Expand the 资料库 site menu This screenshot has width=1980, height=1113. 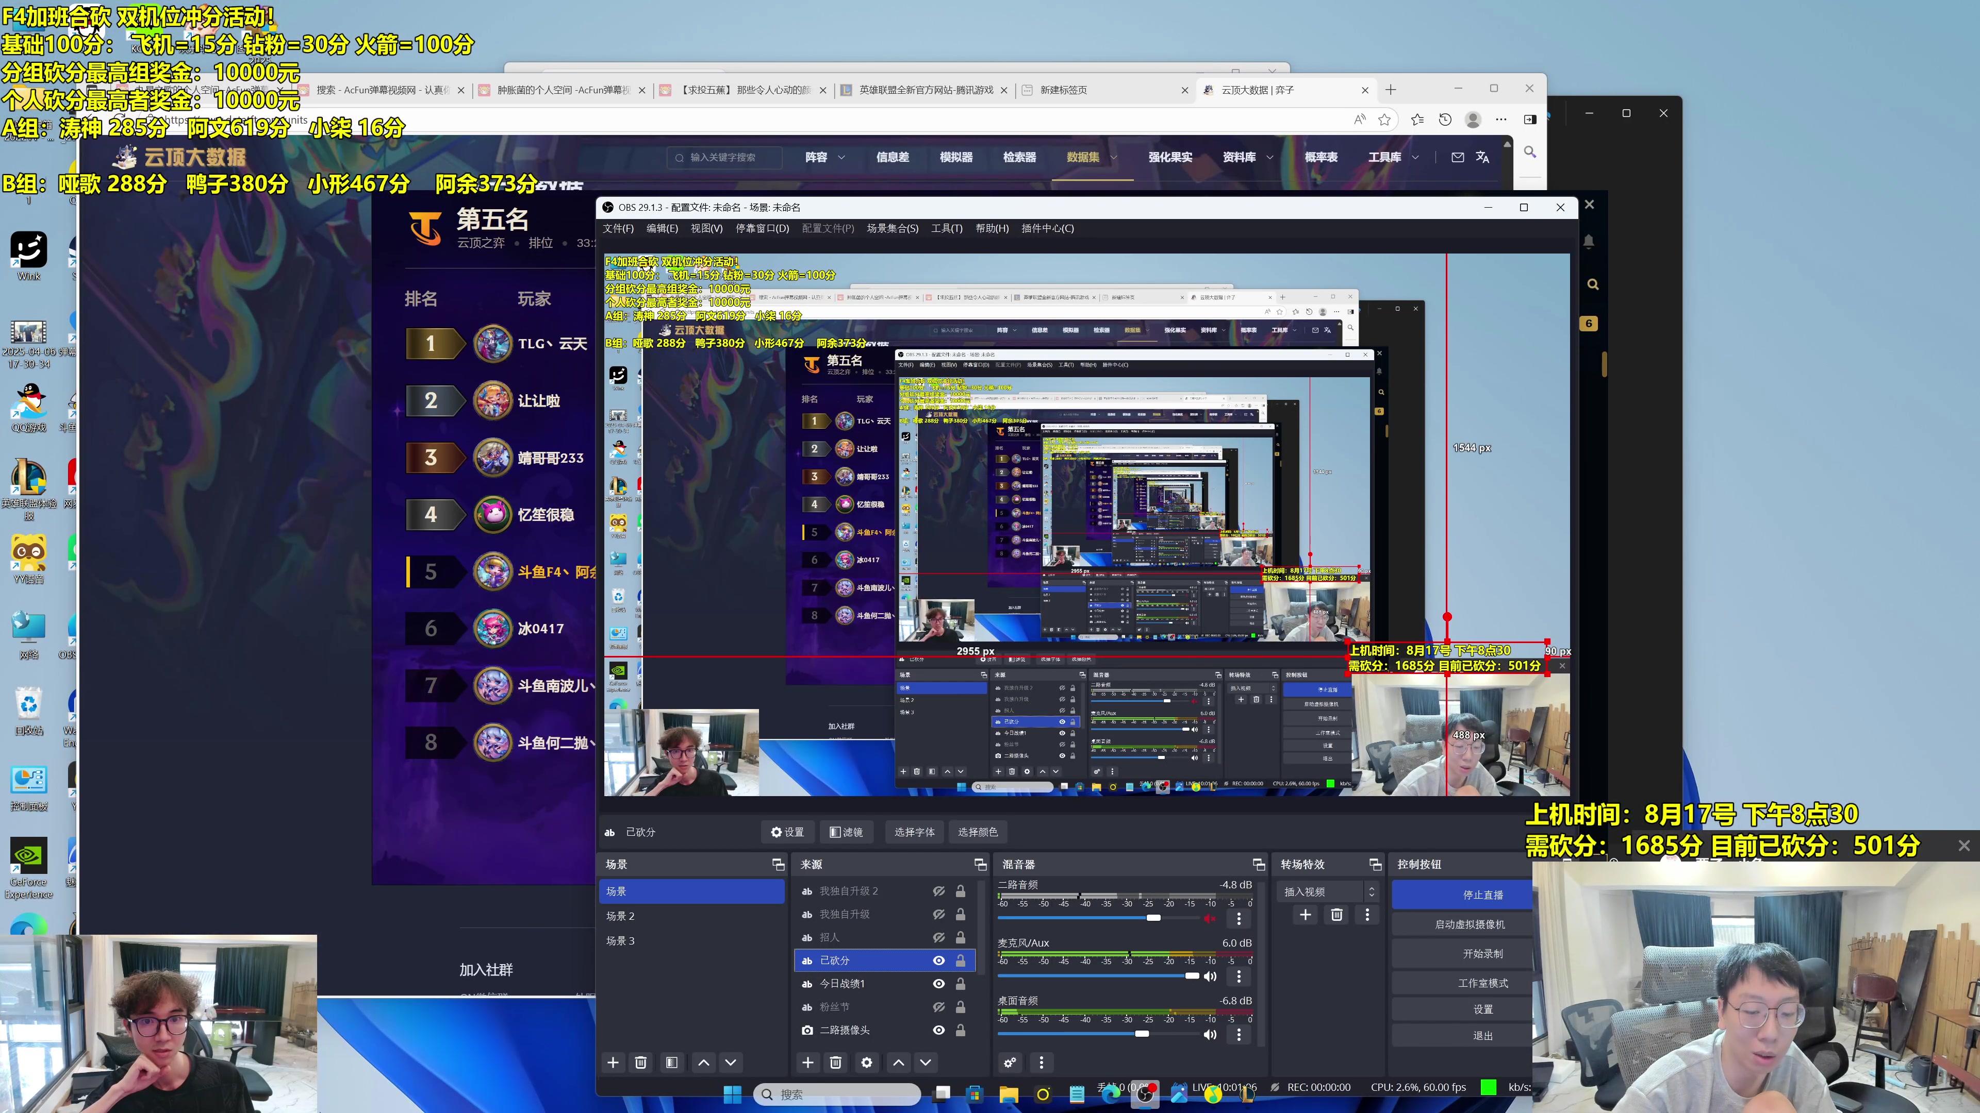pos(1248,157)
